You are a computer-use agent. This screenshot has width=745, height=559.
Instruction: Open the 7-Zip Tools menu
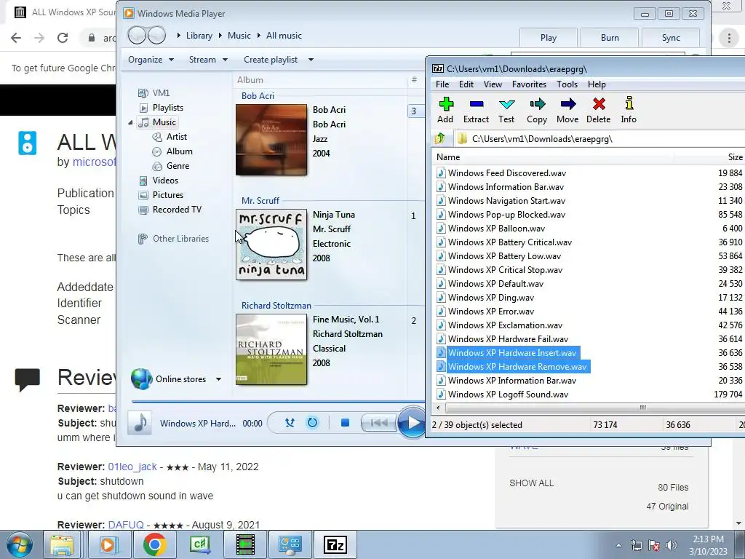click(x=567, y=84)
